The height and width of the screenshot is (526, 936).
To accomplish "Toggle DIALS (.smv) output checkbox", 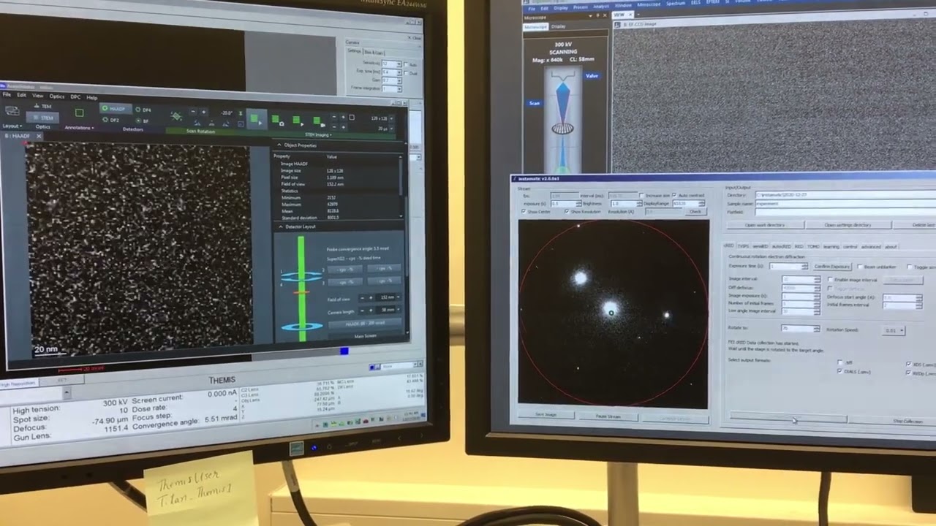I will (839, 371).
